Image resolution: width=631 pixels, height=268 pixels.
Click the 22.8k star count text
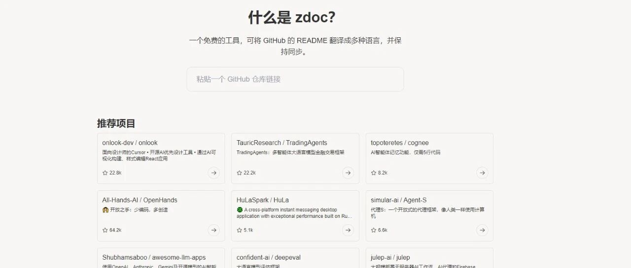115,173
